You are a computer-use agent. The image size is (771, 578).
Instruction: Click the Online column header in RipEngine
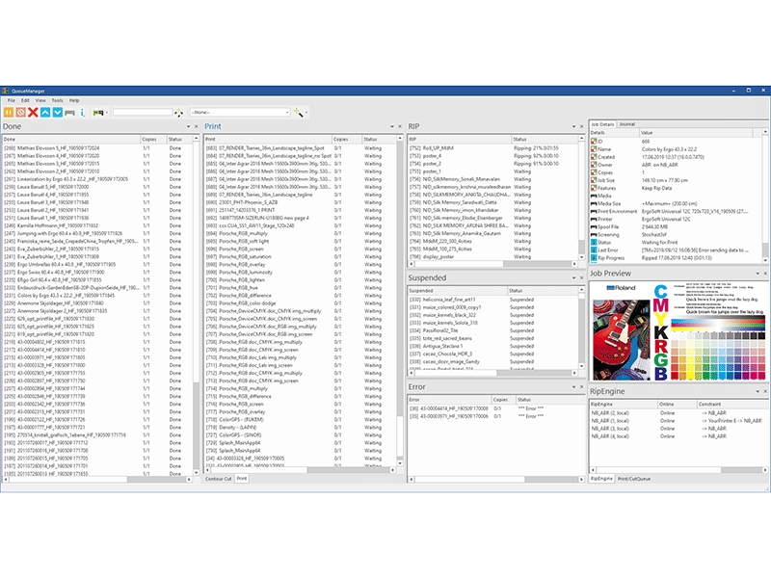coord(678,404)
